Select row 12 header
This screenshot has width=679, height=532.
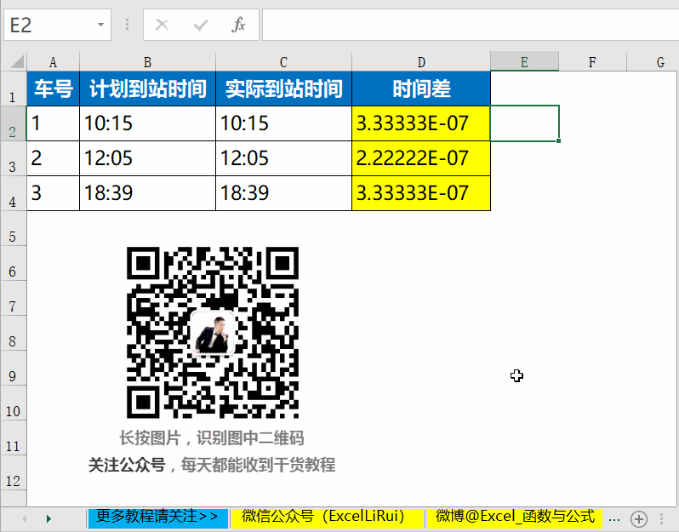(13, 473)
